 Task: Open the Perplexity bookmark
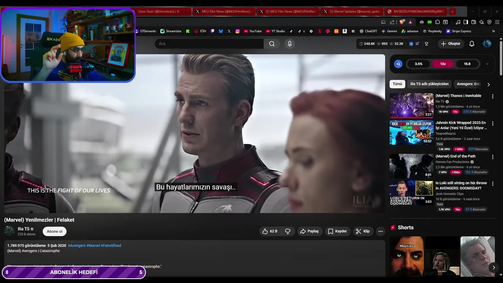432,31
